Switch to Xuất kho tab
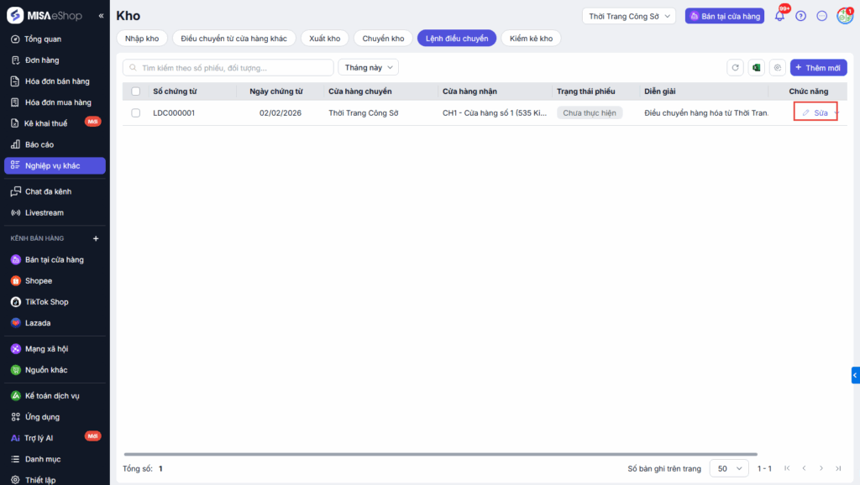Image resolution: width=860 pixels, height=485 pixels. click(325, 39)
